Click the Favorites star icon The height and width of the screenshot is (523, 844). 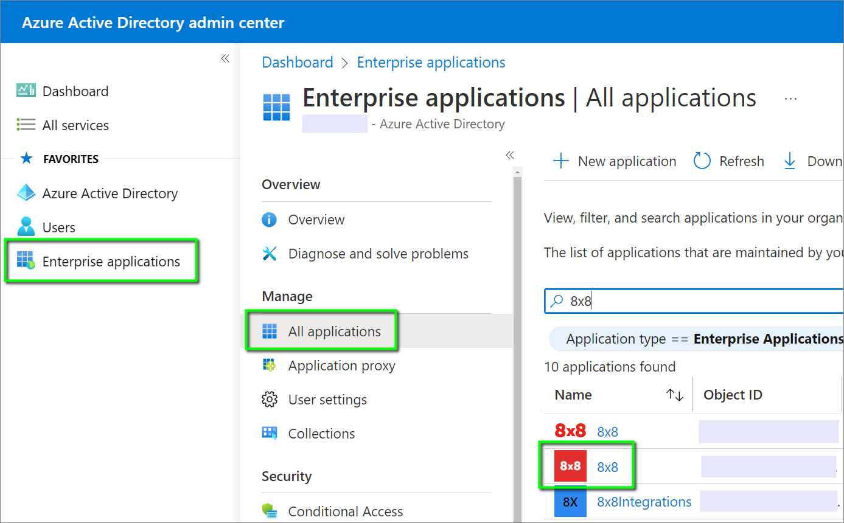point(26,159)
